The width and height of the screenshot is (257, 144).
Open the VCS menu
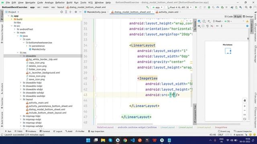(x=90, y=3)
